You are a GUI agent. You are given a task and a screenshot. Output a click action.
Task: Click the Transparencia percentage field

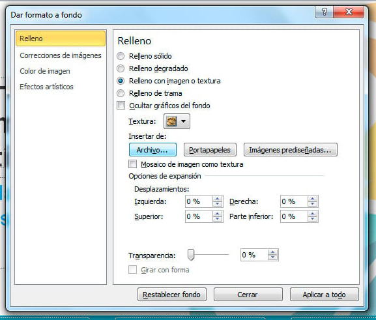point(254,255)
